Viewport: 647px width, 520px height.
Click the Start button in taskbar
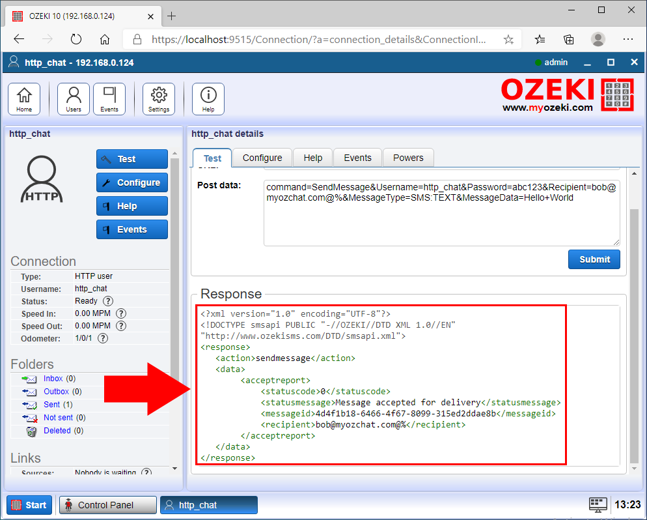[29, 505]
